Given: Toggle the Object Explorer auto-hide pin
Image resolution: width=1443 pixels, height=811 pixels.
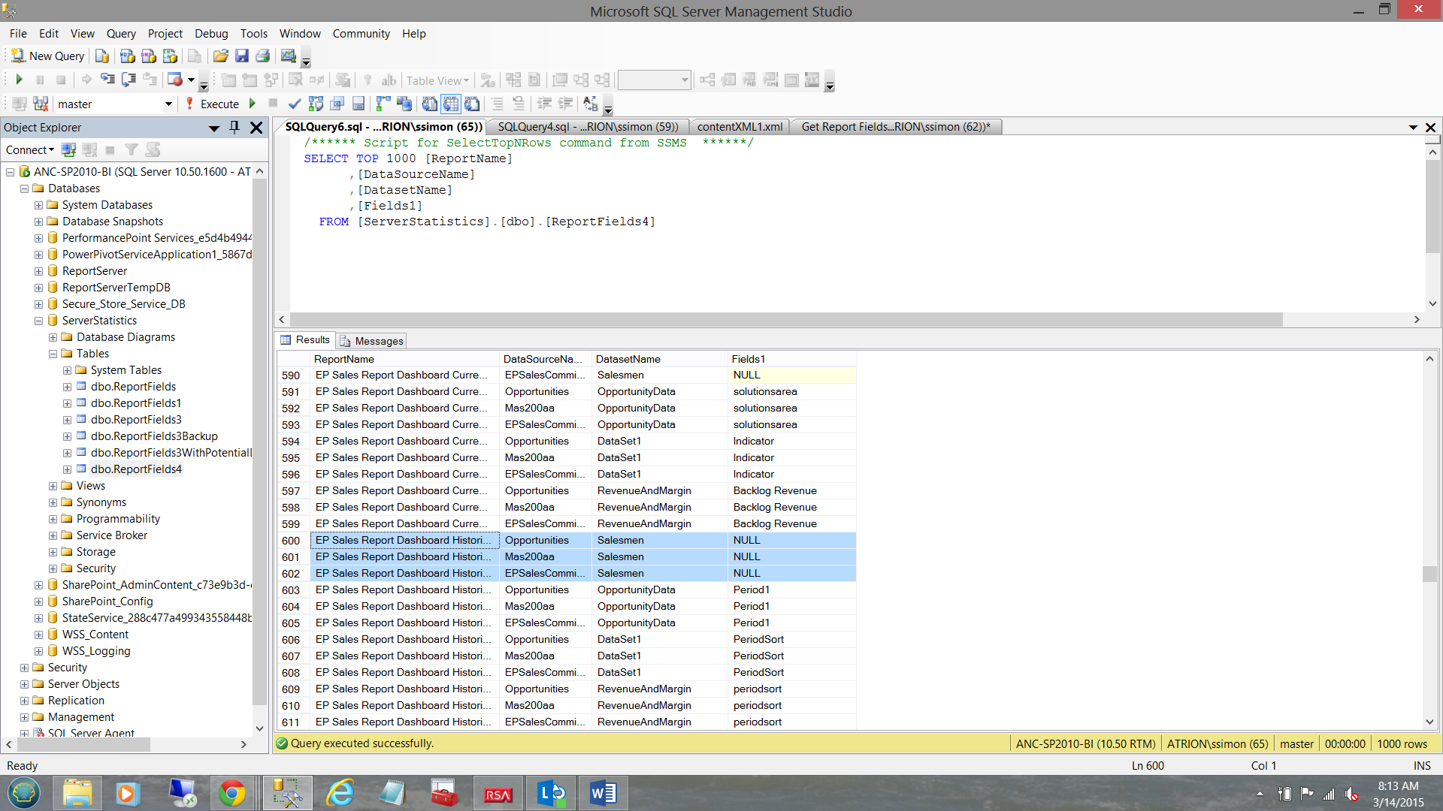Looking at the screenshot, I should click(x=234, y=128).
